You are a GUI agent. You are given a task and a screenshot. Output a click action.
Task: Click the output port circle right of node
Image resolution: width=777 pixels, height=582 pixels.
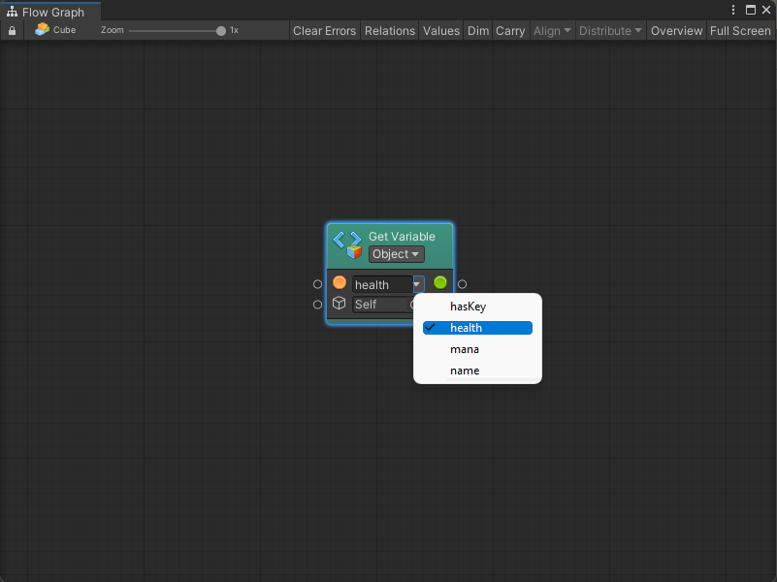(463, 284)
